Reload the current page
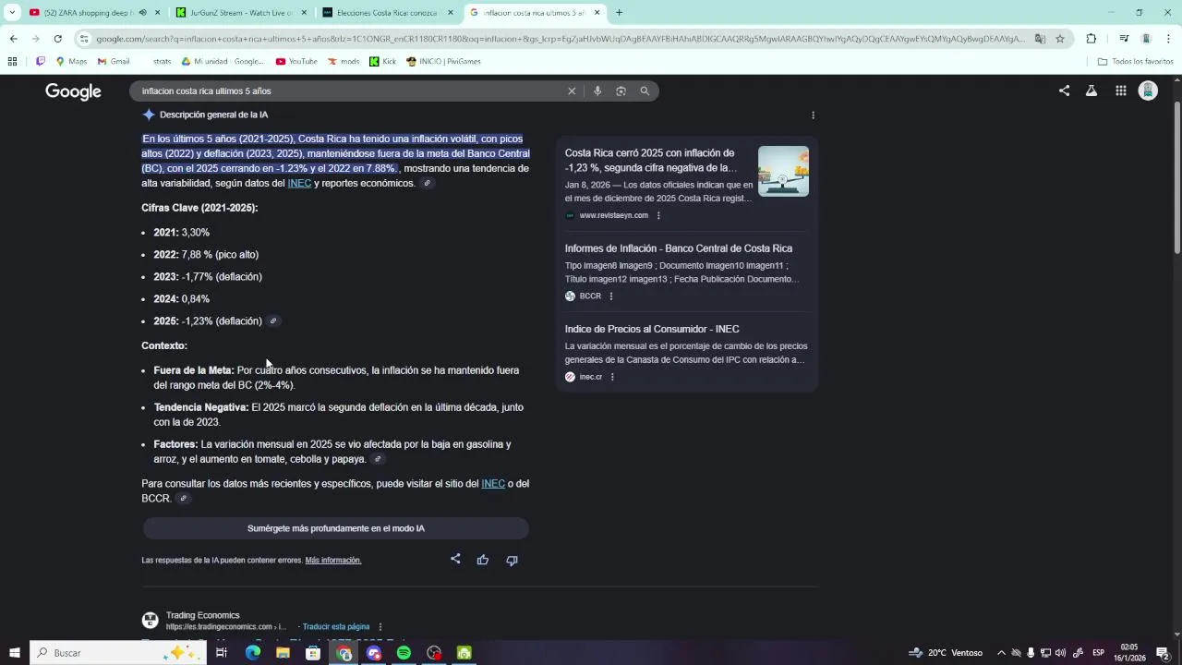 coord(57,39)
